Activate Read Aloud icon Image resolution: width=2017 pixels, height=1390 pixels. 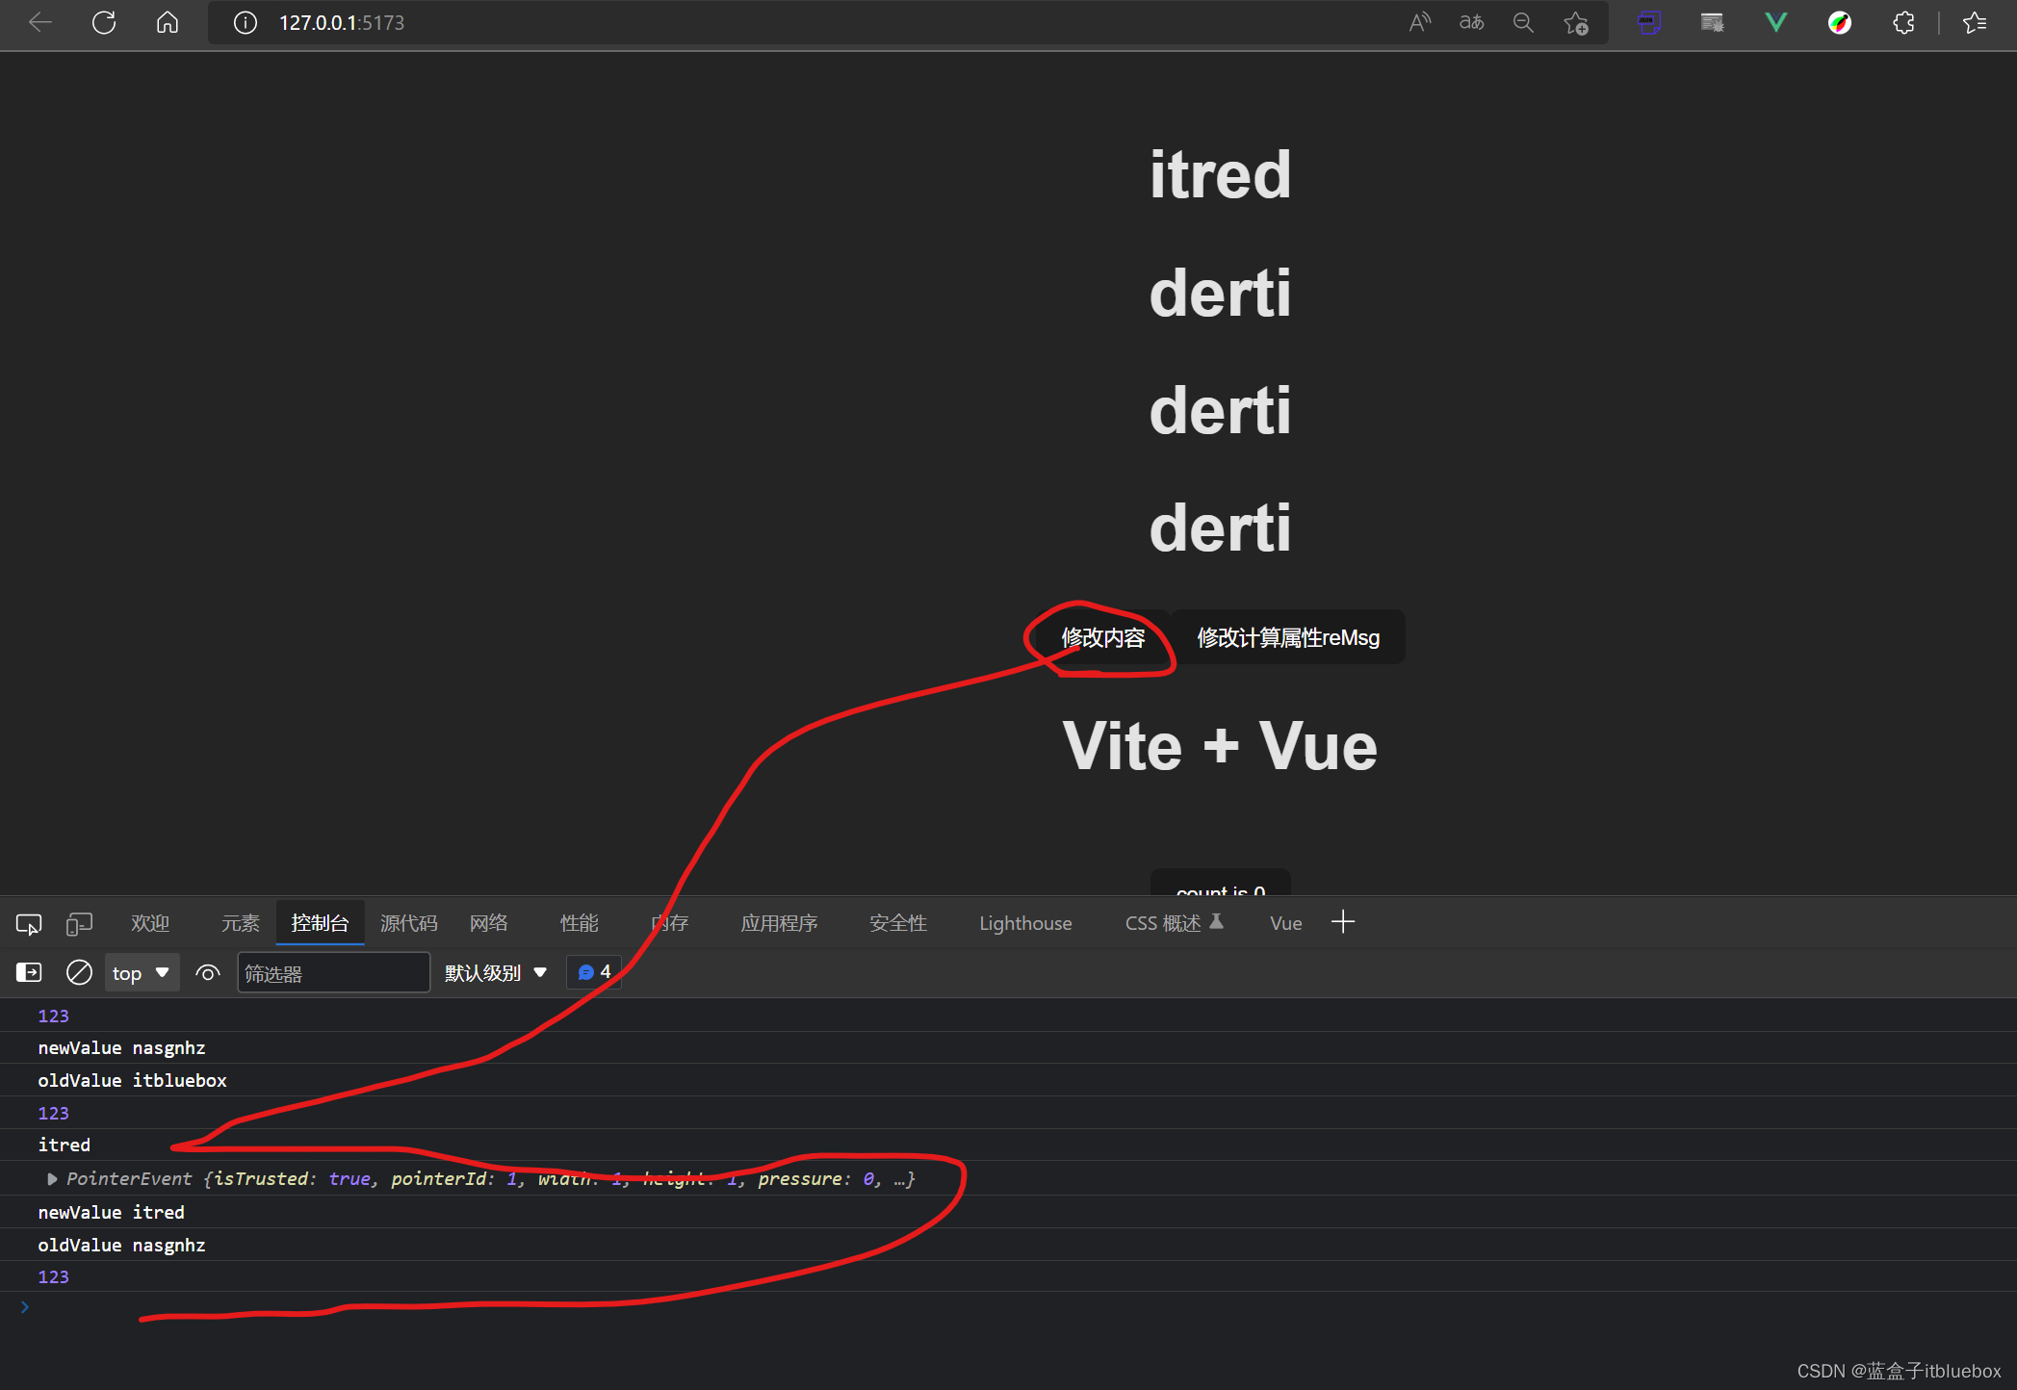[1419, 22]
